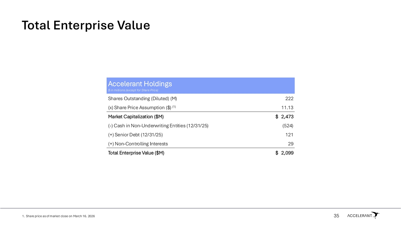Select the shares outstanding value 222
The width and height of the screenshot is (401, 226).
pyautogui.click(x=289, y=99)
